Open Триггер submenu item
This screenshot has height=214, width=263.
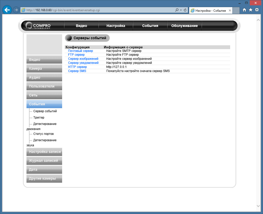[x=39, y=118]
